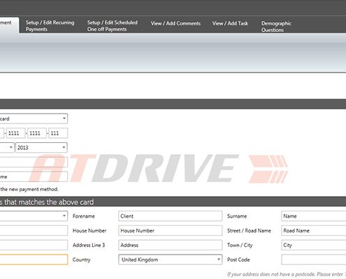This screenshot has height=279, width=346.
Task: Click the Surname label
Action: click(237, 216)
